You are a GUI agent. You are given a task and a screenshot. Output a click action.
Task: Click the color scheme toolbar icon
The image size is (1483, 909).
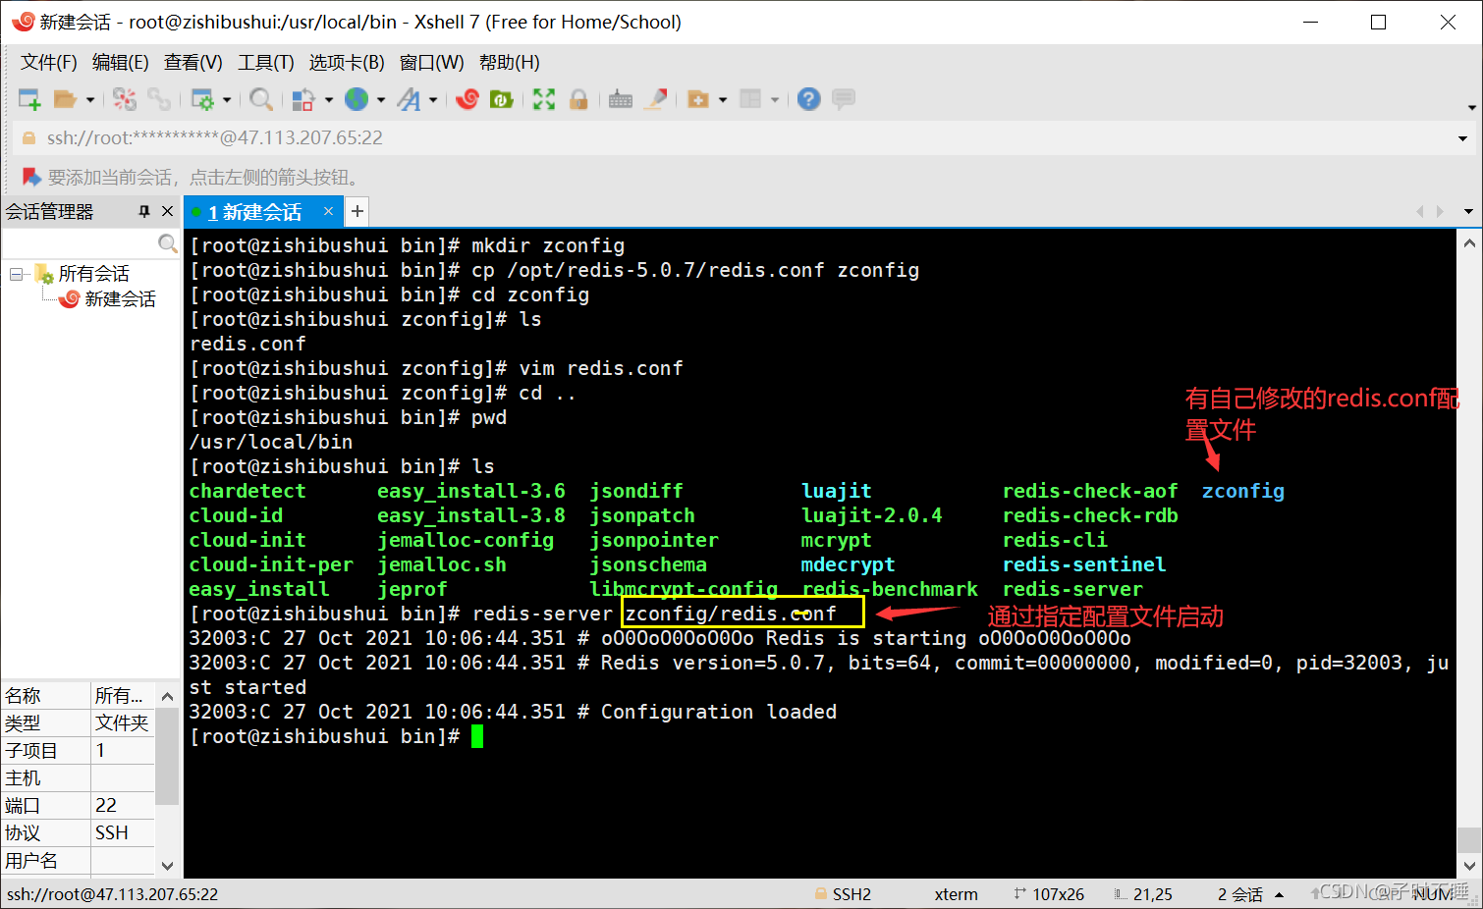tap(303, 99)
